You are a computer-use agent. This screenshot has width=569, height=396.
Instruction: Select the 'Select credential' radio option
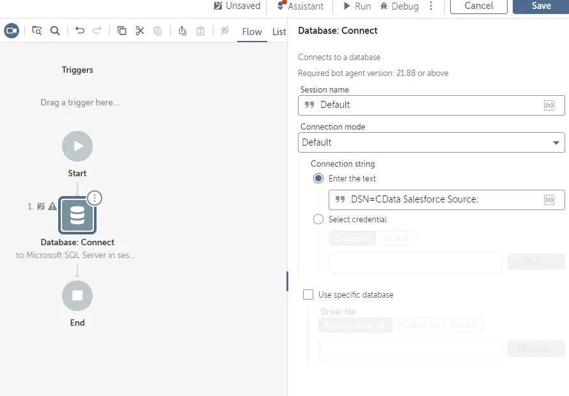click(318, 220)
